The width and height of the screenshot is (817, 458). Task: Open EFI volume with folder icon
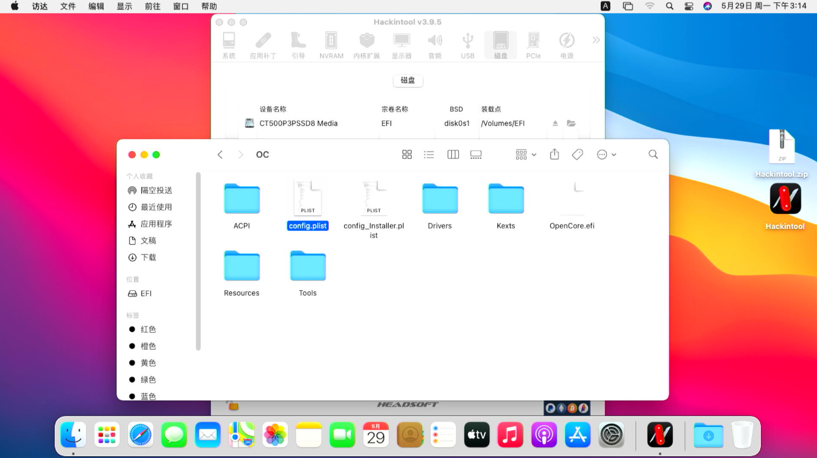tap(571, 123)
